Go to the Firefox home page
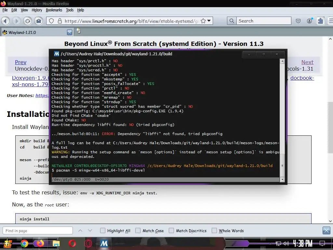333x250 pixels. coord(39,21)
